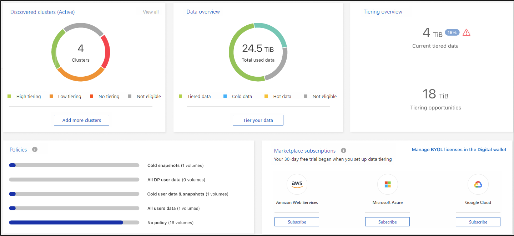
Task: Open the View all clusters link
Action: 151,12
